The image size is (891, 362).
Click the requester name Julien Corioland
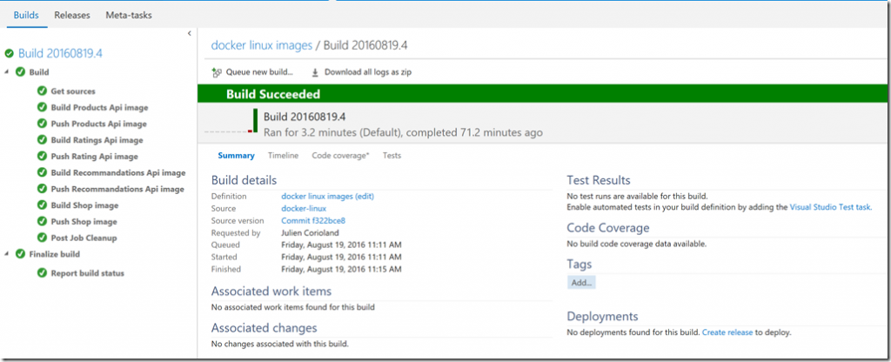click(311, 233)
